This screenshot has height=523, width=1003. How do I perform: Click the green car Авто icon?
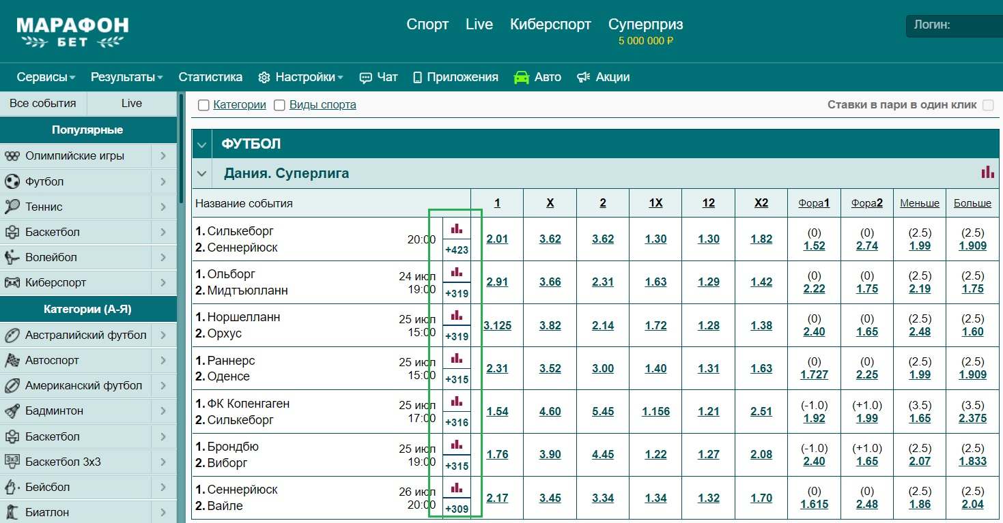click(522, 77)
